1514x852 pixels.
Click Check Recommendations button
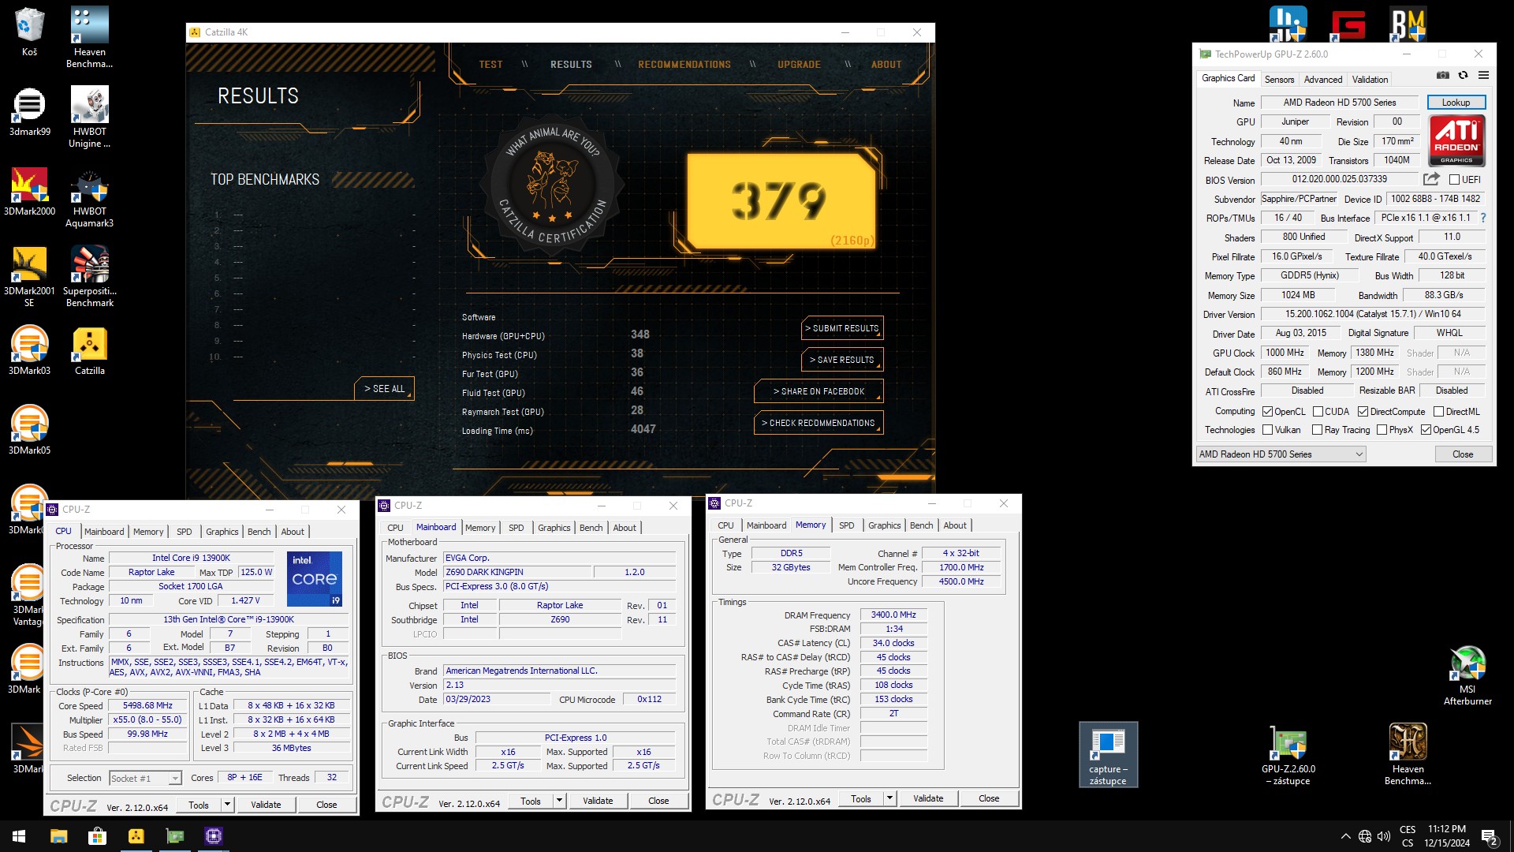point(819,423)
